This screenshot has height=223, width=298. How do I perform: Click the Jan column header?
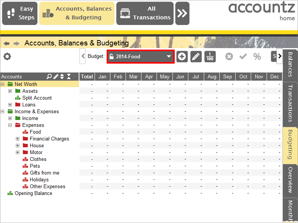tap(102, 77)
